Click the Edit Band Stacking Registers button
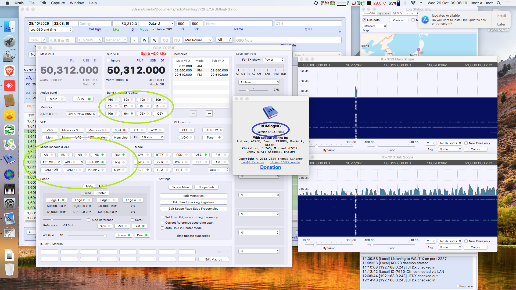The height and width of the screenshot is (290, 516). click(193, 202)
